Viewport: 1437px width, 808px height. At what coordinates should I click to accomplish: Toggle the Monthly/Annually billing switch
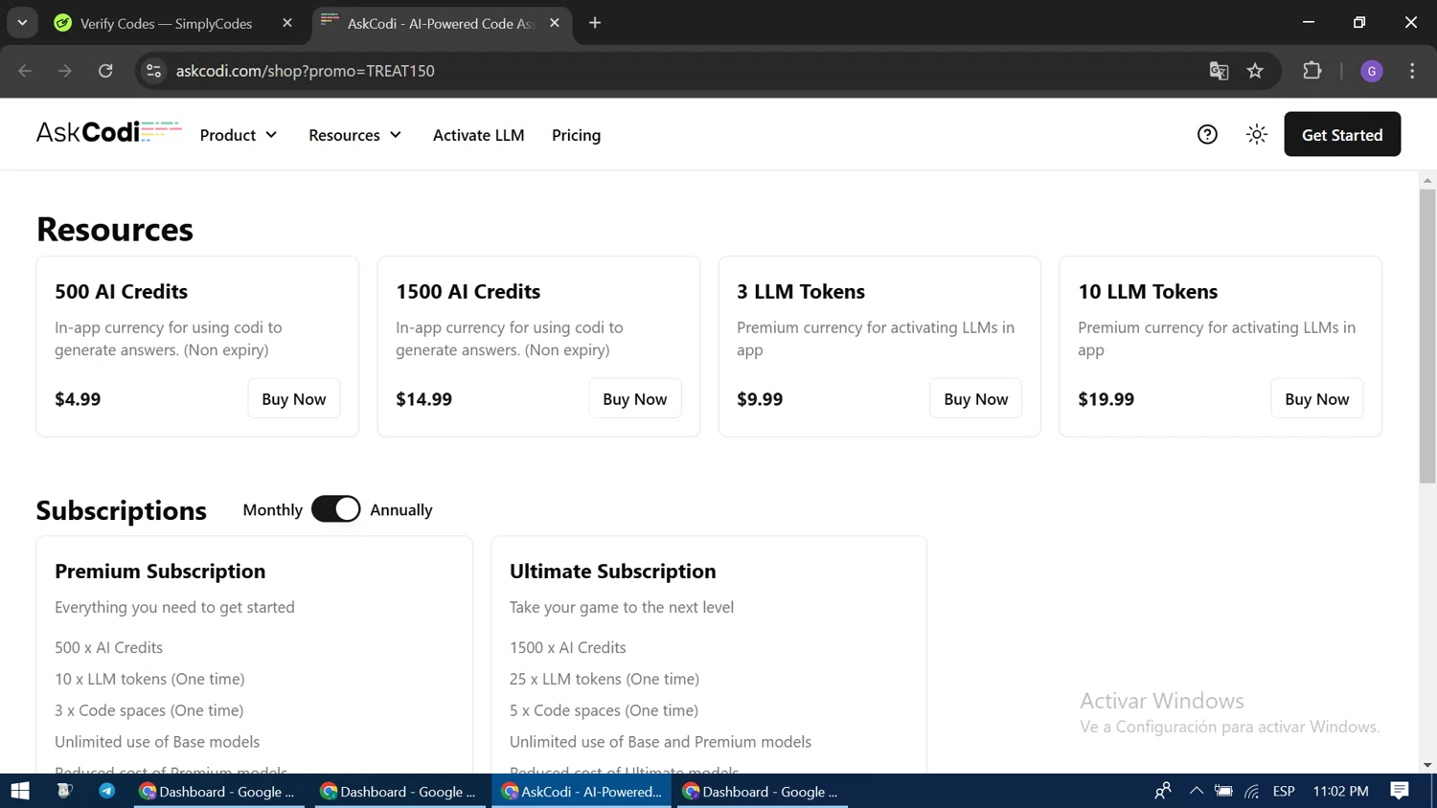coord(336,509)
